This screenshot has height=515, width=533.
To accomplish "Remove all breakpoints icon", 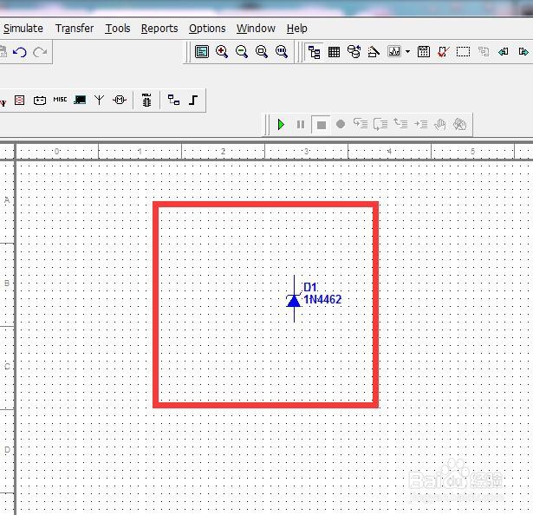I will coord(460,125).
